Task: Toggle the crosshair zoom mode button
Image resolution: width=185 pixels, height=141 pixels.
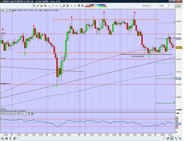Action: pos(172,138)
